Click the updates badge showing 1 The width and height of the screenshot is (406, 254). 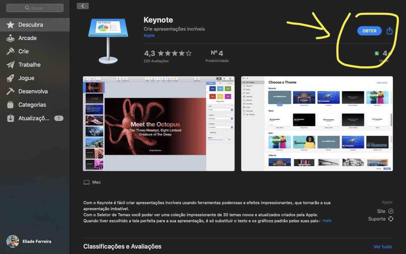click(59, 118)
